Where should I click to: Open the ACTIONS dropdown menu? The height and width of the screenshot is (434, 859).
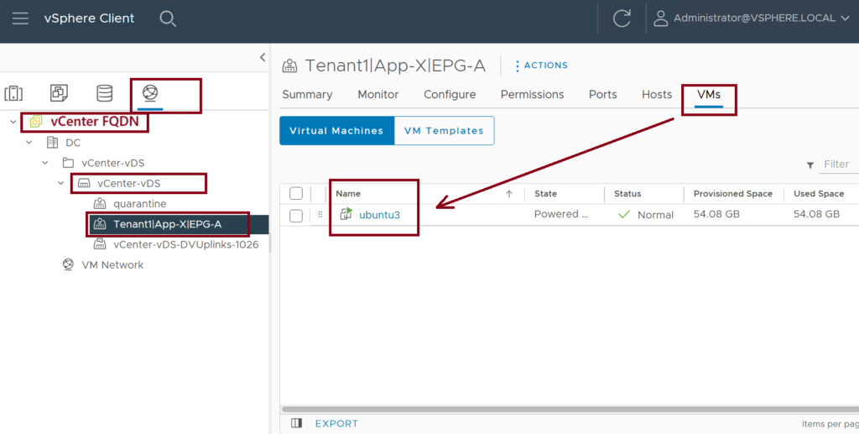click(541, 65)
